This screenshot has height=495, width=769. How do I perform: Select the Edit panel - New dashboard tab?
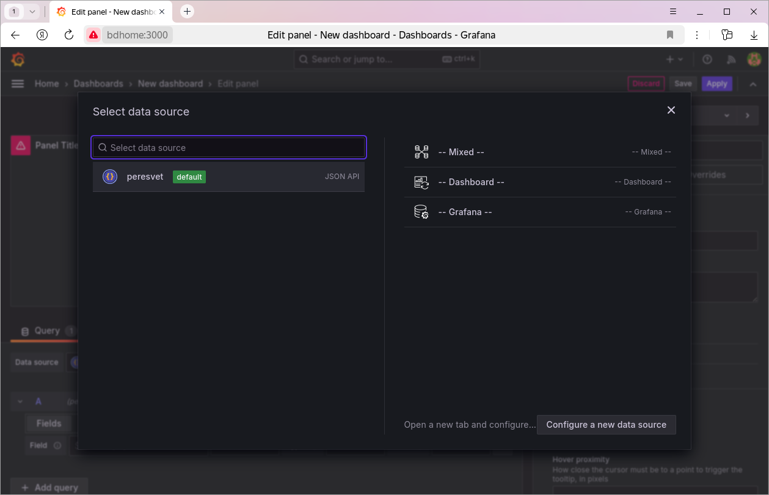pos(111,12)
